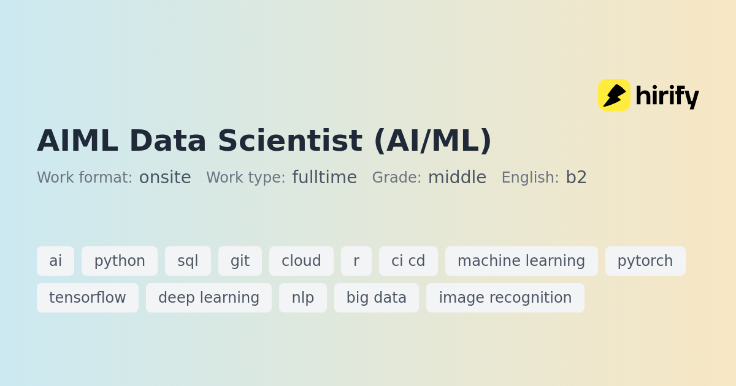
Task: Select the image recognition tag
Action: pos(505,298)
